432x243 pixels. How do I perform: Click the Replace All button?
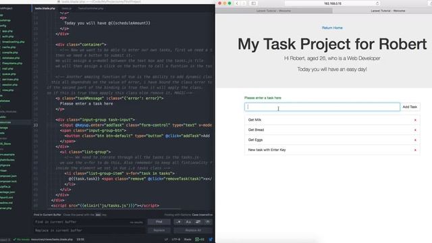click(x=193, y=230)
